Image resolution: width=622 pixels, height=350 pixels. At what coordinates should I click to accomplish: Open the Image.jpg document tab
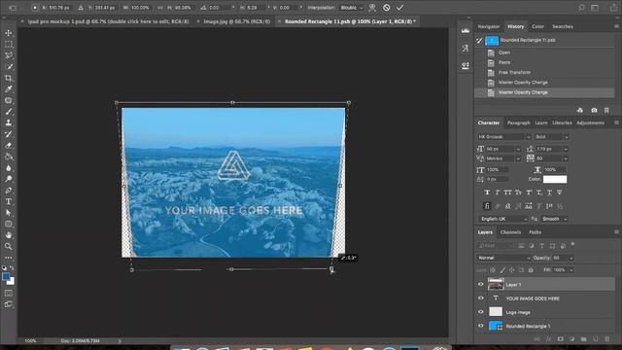[x=236, y=21]
